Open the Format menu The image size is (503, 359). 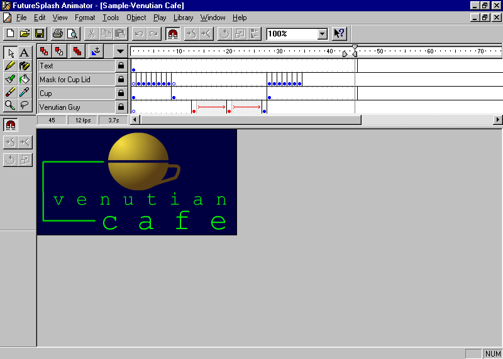[85, 18]
